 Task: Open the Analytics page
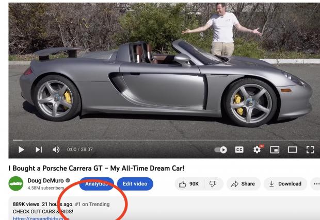click(x=97, y=184)
